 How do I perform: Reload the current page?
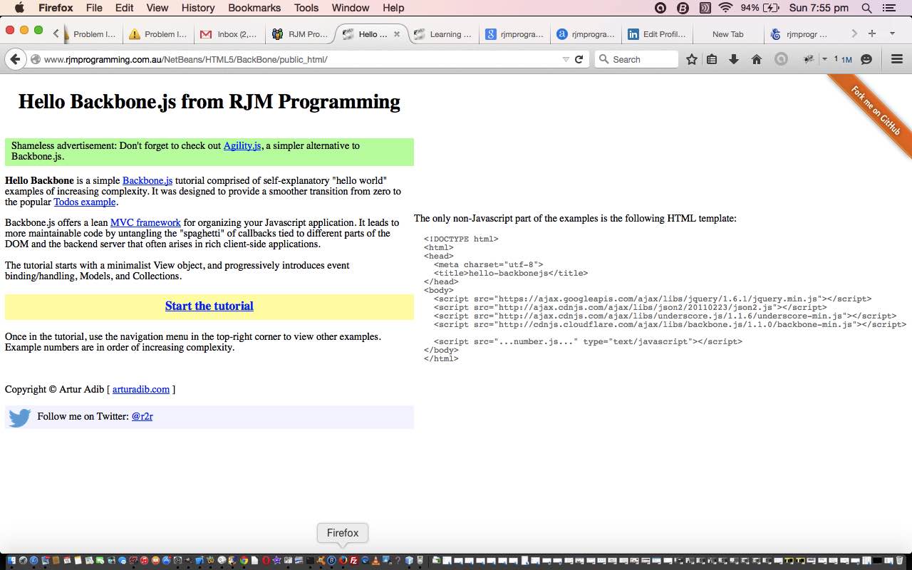[579, 59]
